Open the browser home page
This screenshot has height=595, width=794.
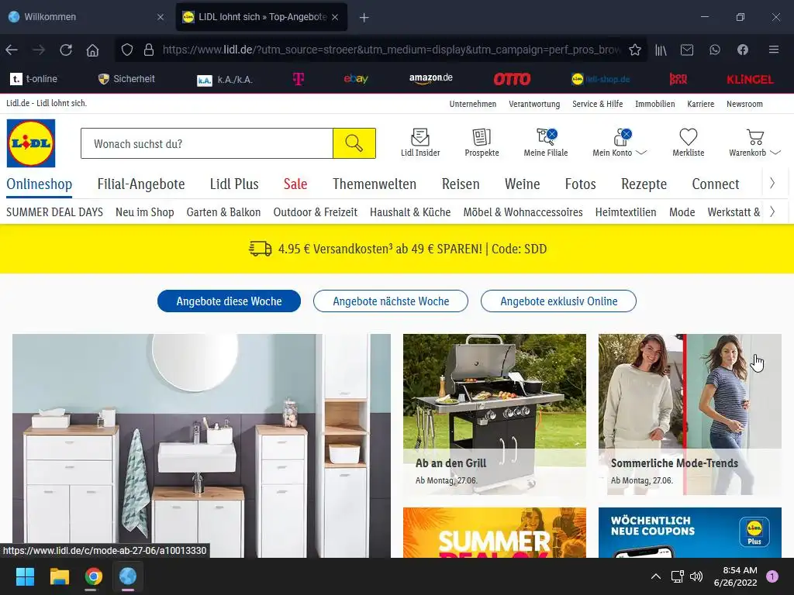point(93,50)
